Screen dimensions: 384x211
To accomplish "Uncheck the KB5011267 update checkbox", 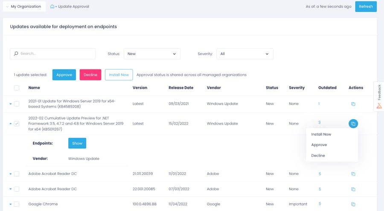I will [17, 124].
